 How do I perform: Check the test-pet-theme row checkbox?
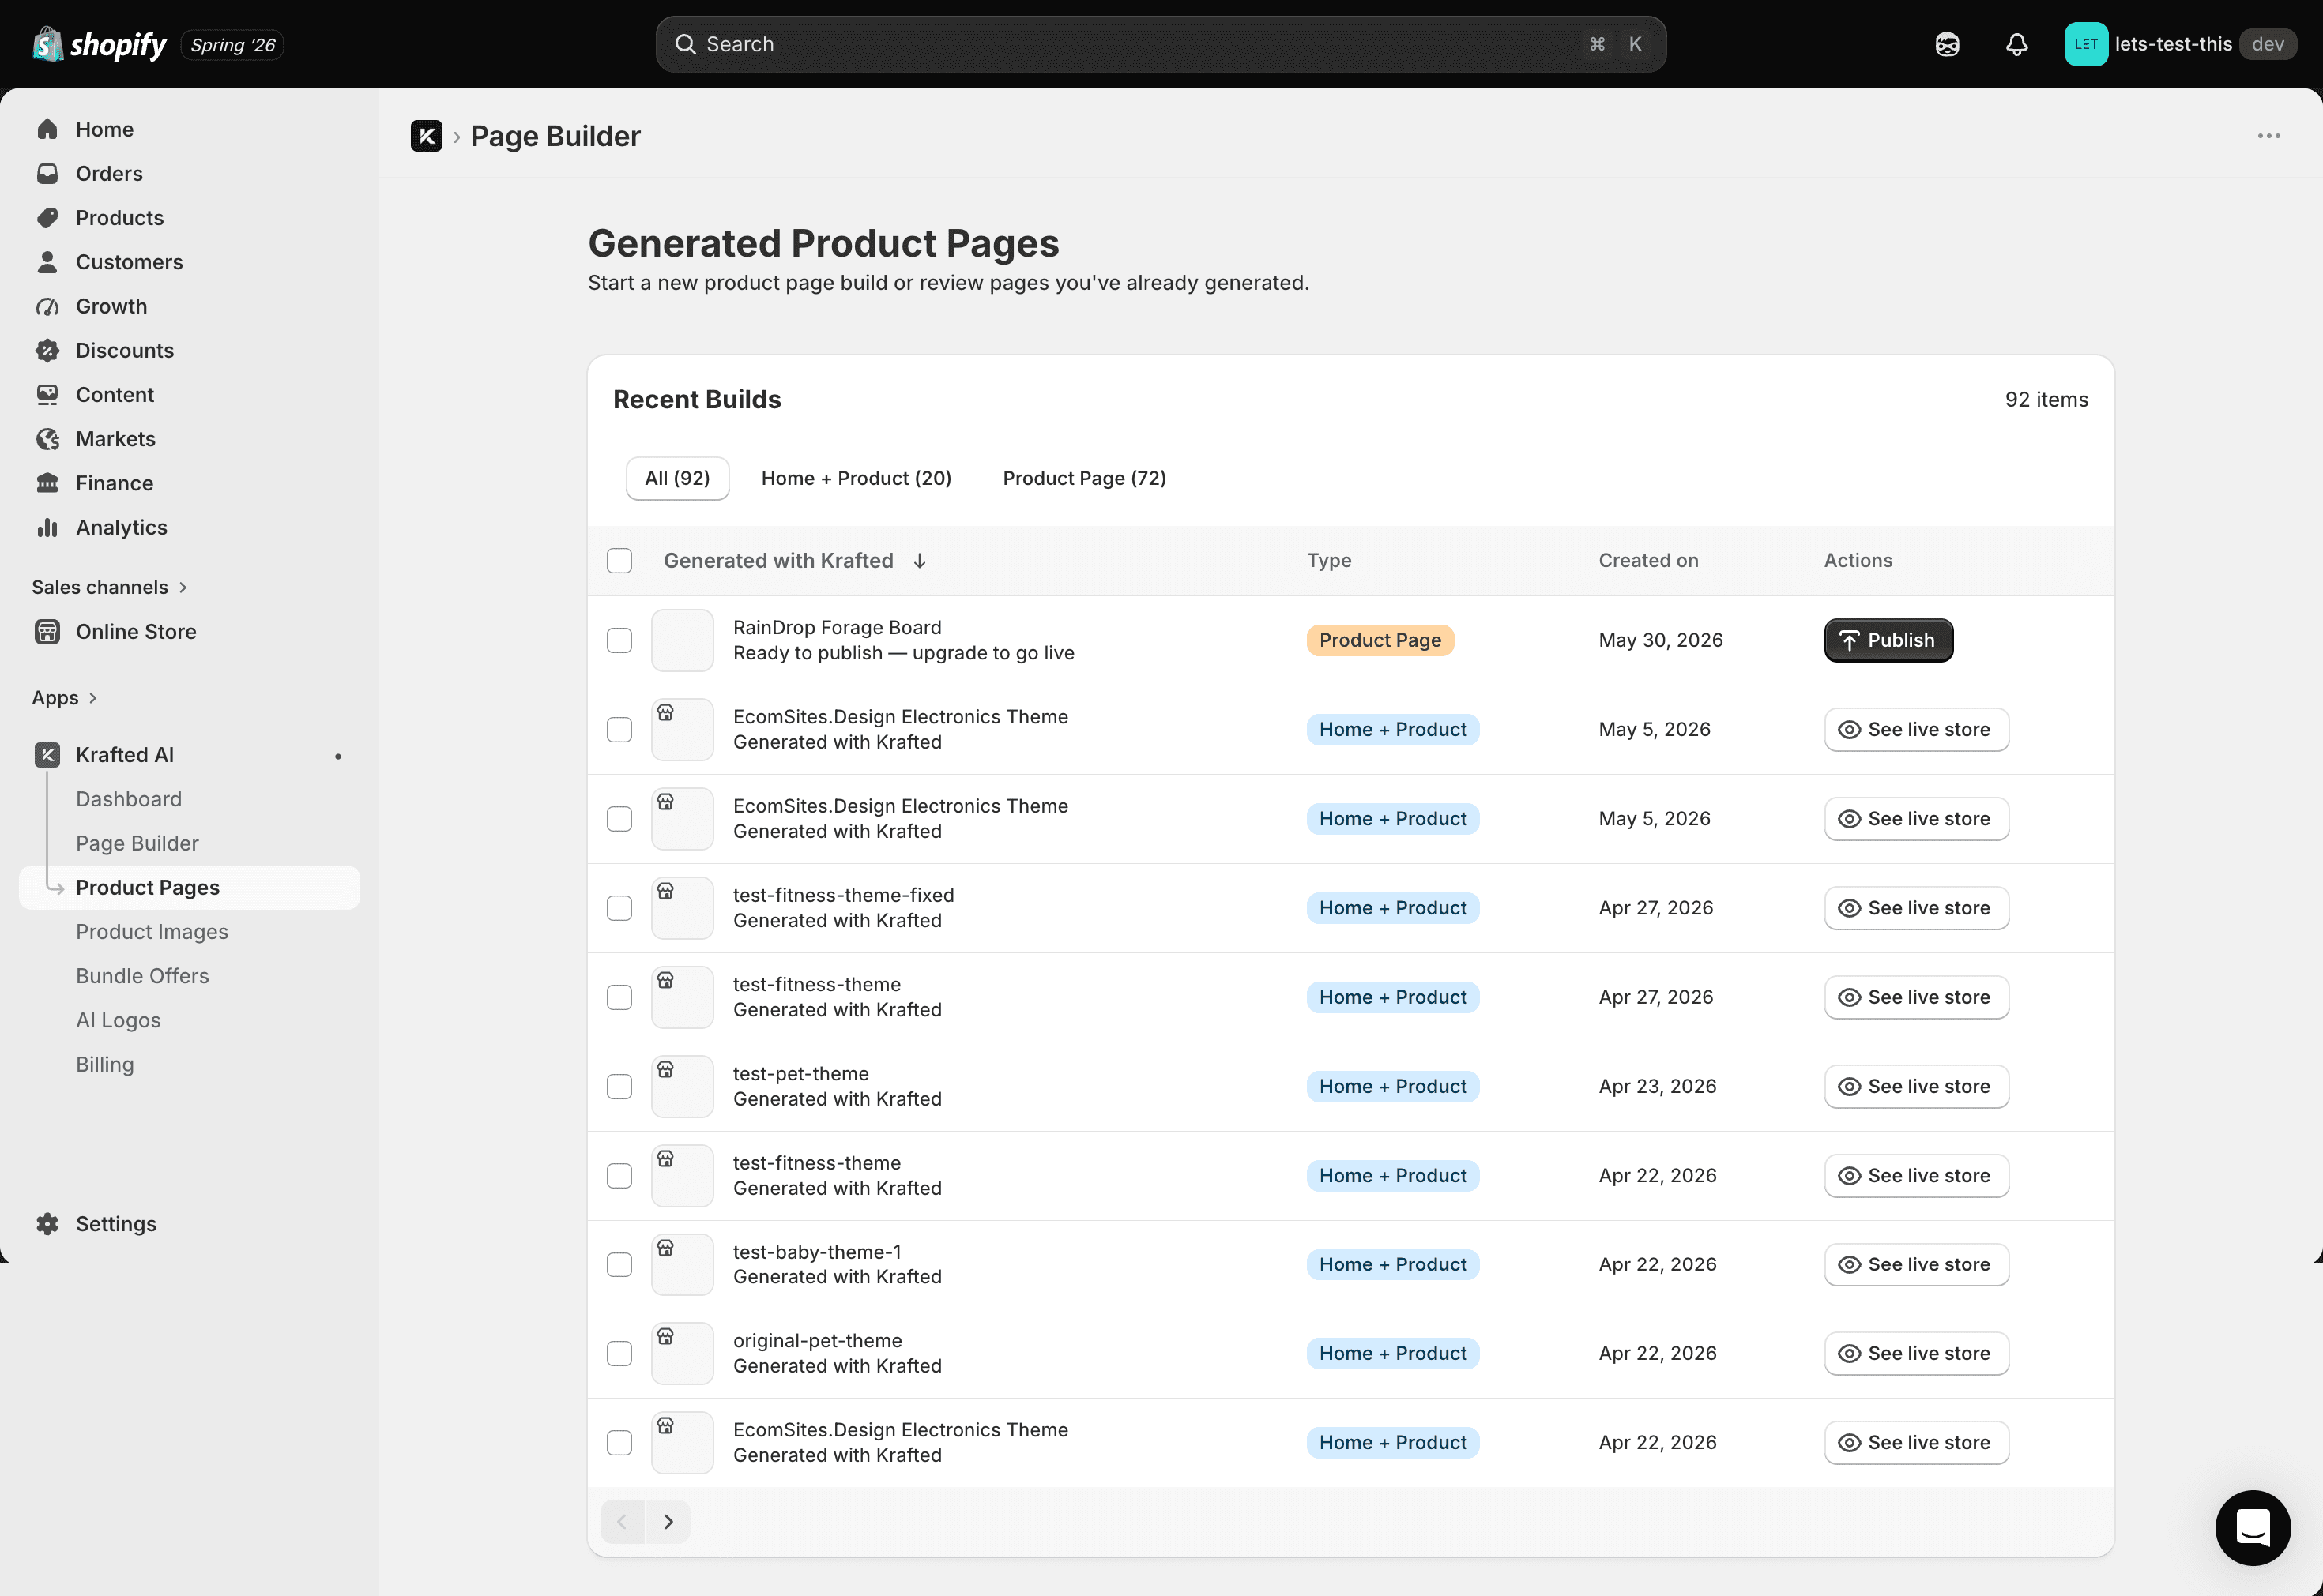click(x=619, y=1086)
